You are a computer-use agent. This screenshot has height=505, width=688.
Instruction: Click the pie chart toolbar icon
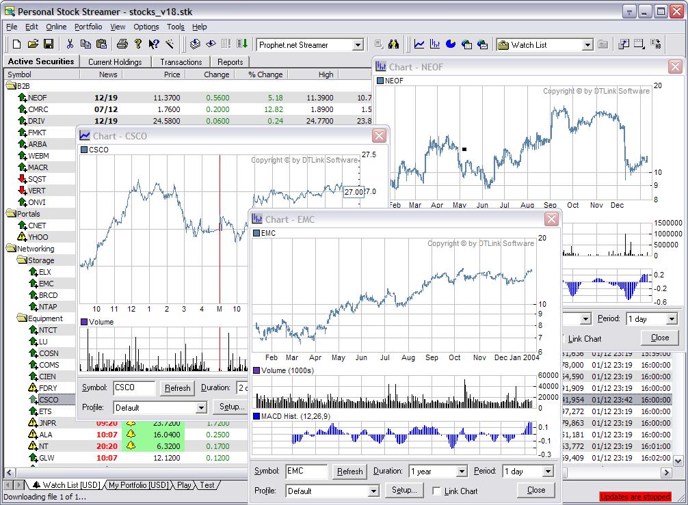tap(451, 44)
